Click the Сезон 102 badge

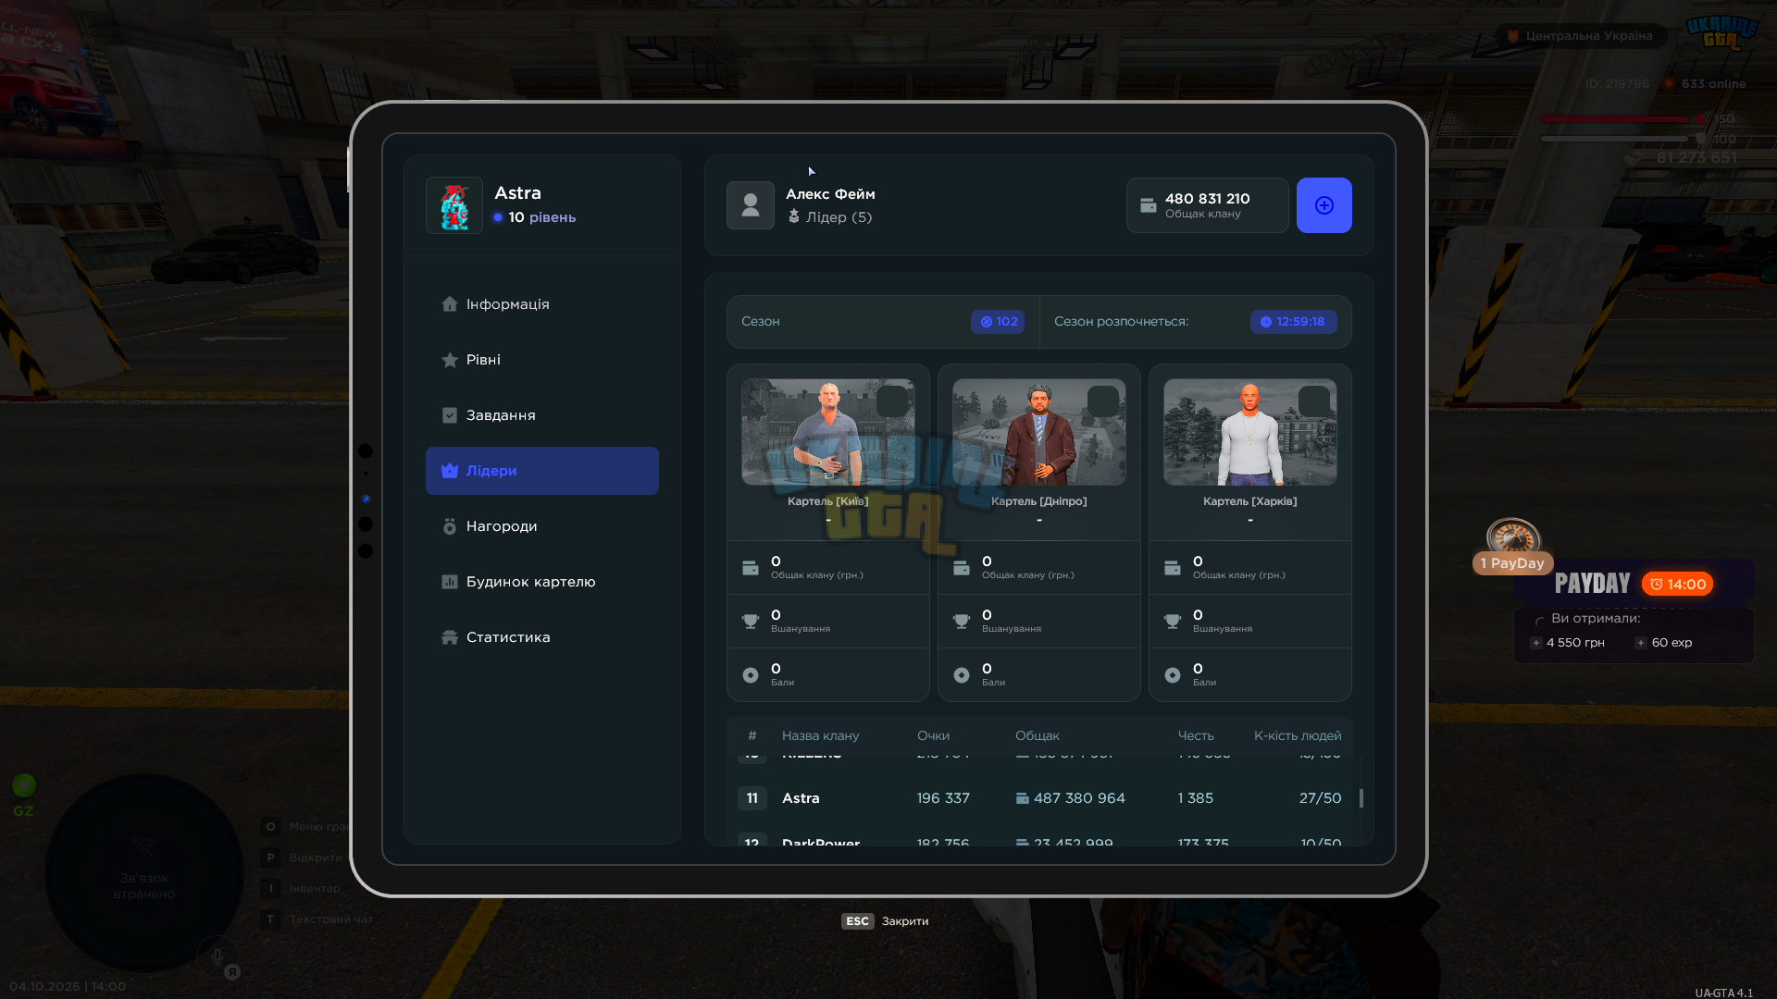click(998, 322)
